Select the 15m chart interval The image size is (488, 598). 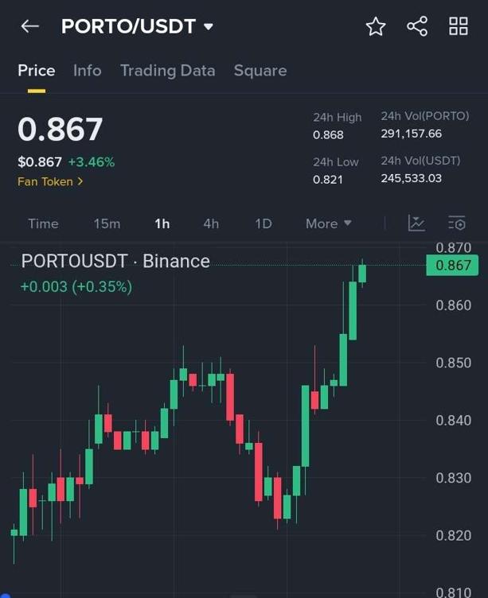[x=107, y=223]
